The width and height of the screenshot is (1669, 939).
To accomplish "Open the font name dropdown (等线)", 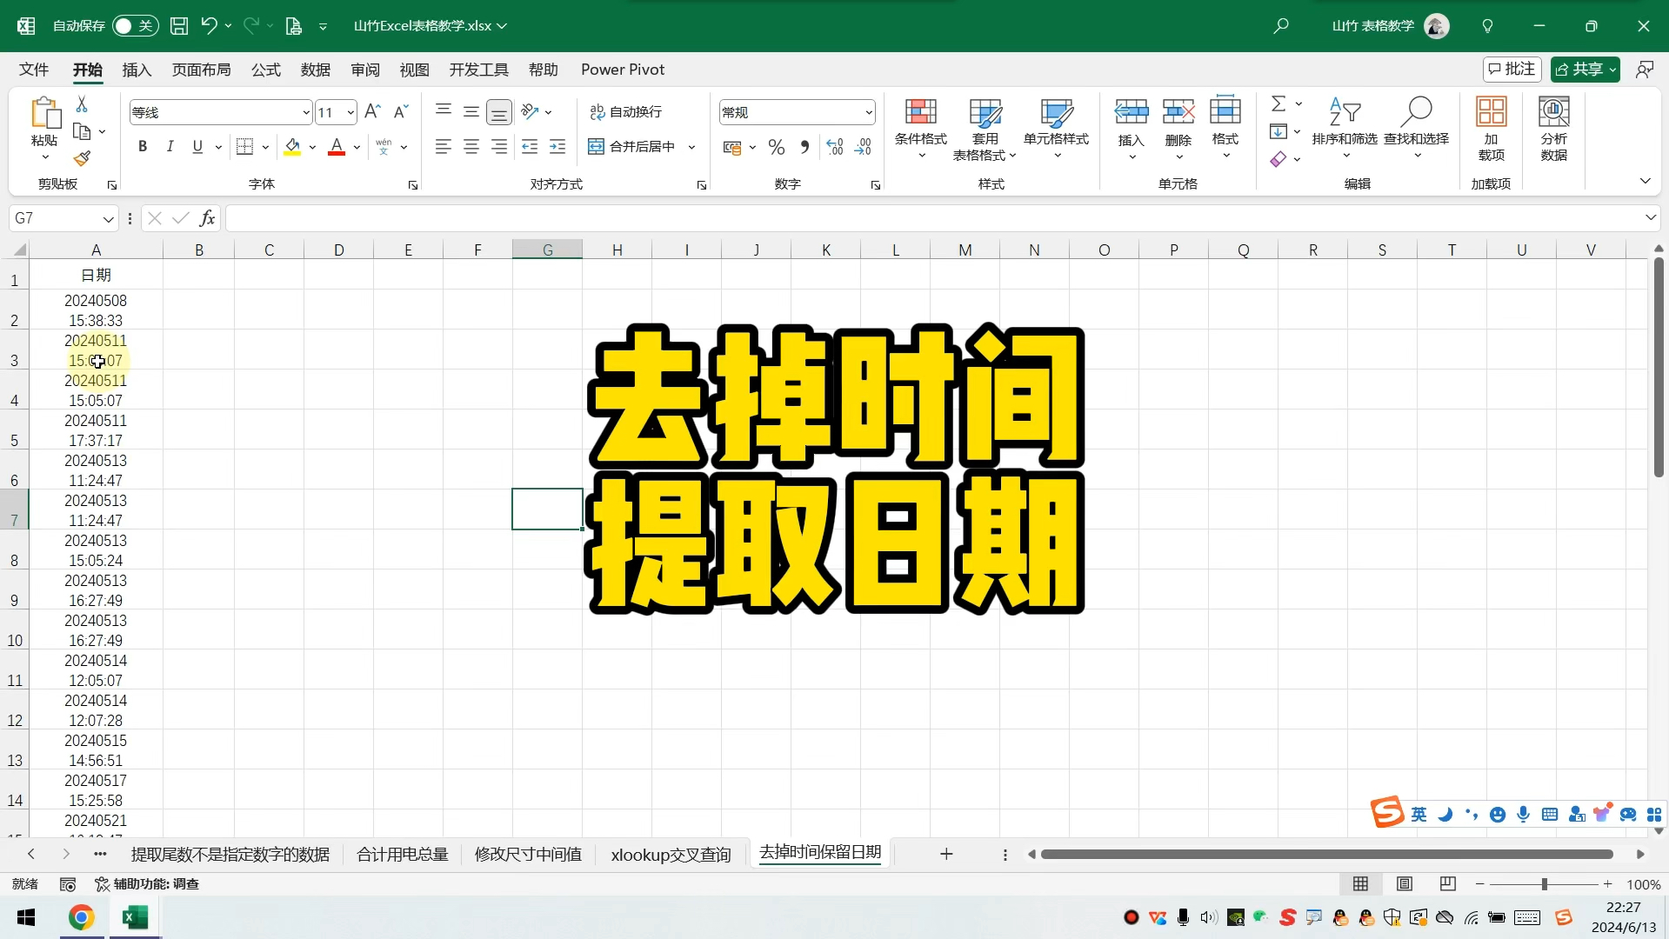I will tap(306, 112).
